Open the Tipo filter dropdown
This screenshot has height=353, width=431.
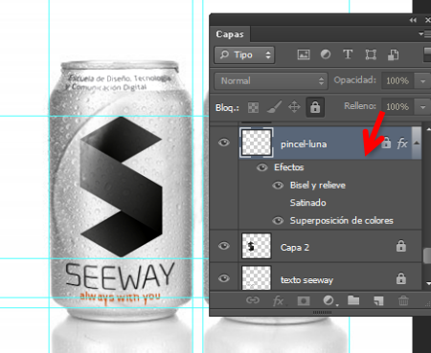tap(244, 55)
